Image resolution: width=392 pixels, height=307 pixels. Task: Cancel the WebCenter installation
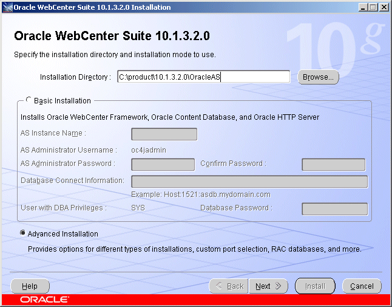tap(362, 286)
